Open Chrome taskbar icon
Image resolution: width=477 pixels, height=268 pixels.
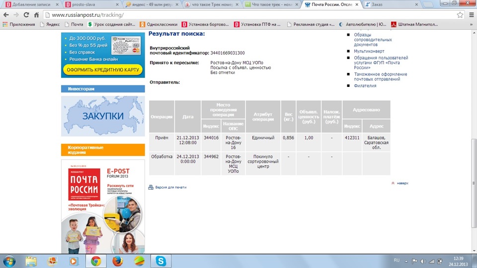pyautogui.click(x=96, y=261)
